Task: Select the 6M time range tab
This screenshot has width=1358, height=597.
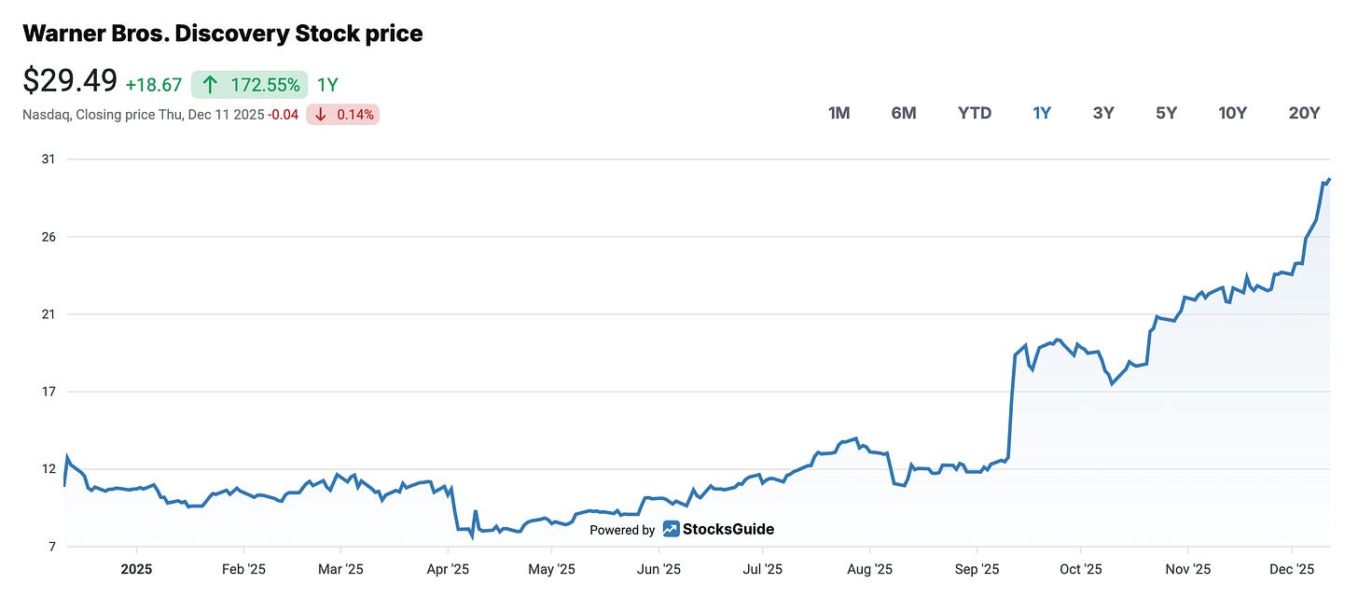Action: 903,113
